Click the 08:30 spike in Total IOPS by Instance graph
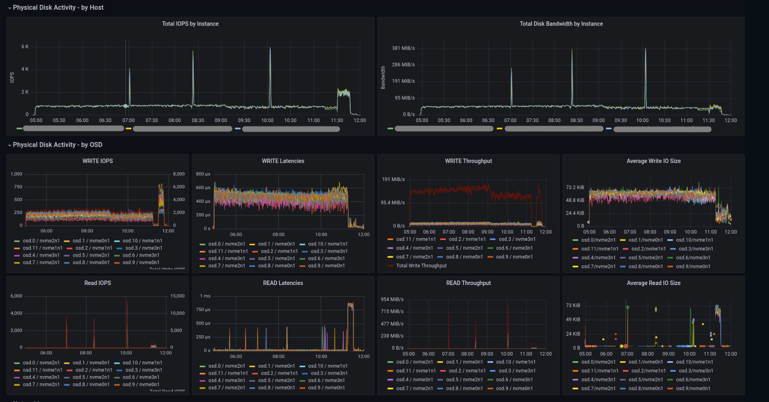 (193, 78)
